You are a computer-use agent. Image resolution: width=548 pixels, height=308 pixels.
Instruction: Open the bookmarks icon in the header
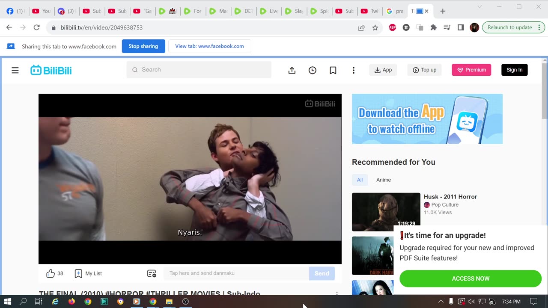point(333,70)
